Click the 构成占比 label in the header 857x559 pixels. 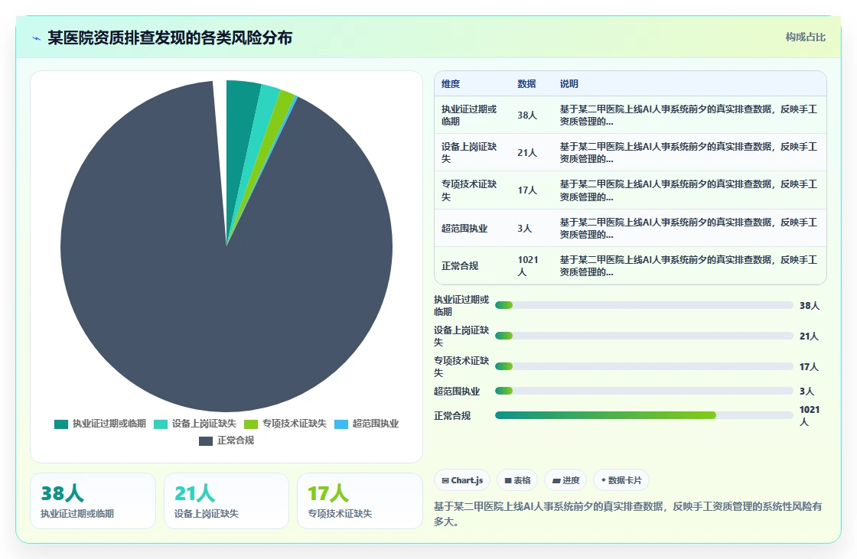point(806,37)
